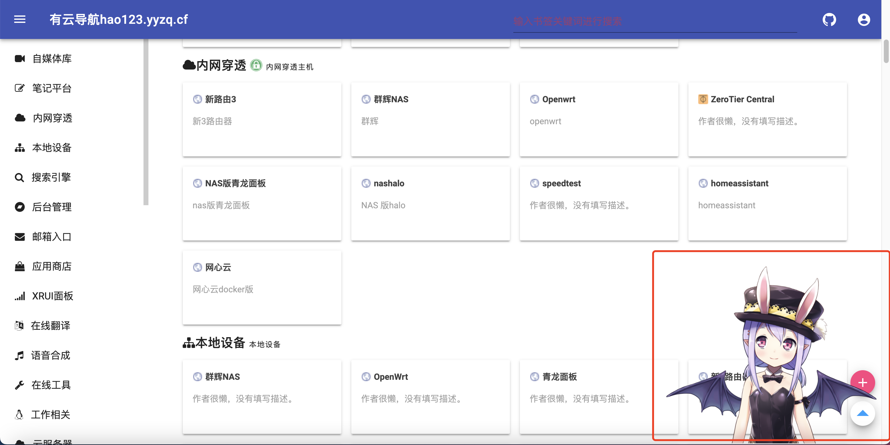Open the 青龙面板 bookmark card
The width and height of the screenshot is (890, 445).
pos(599,397)
